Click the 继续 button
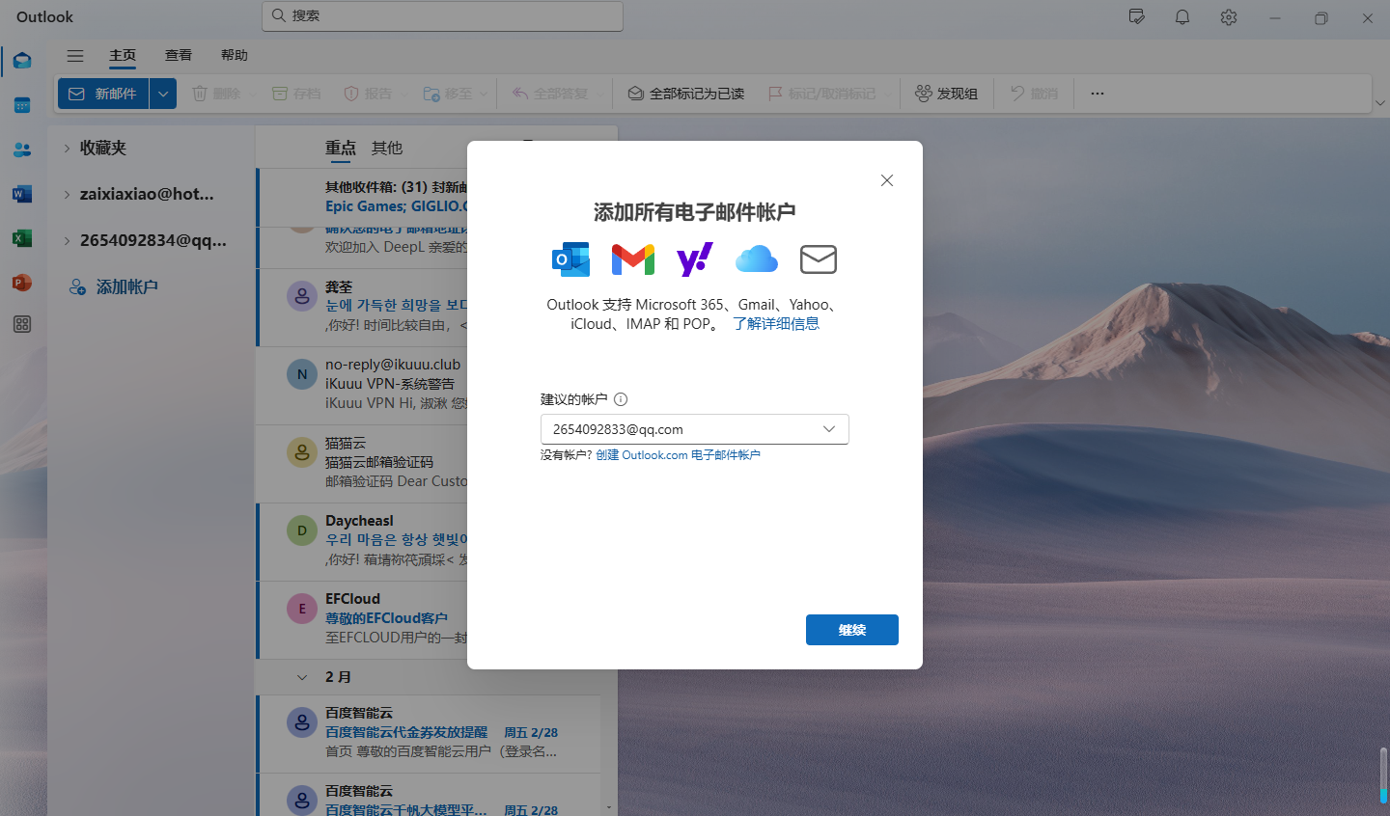1390x816 pixels. 852,630
